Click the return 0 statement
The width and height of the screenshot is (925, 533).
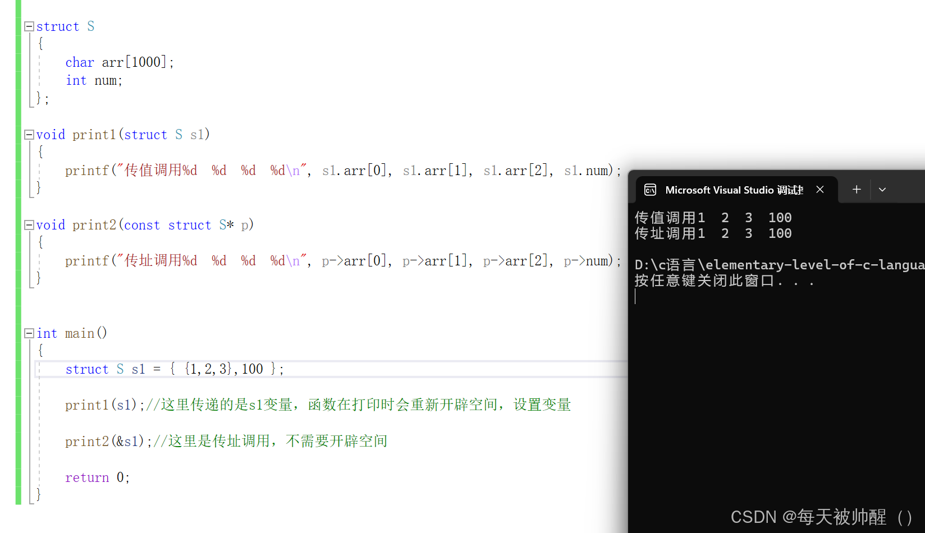[x=97, y=477]
